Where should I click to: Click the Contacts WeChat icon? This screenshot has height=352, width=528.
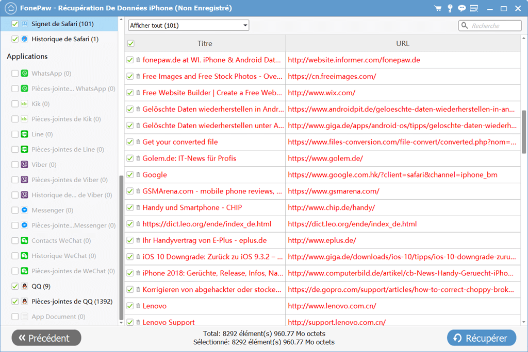[25, 240]
